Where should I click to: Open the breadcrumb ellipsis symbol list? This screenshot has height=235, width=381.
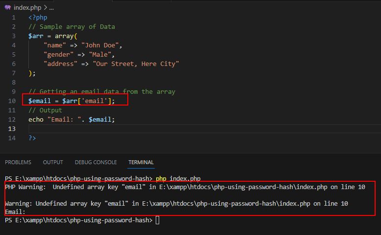point(51,8)
